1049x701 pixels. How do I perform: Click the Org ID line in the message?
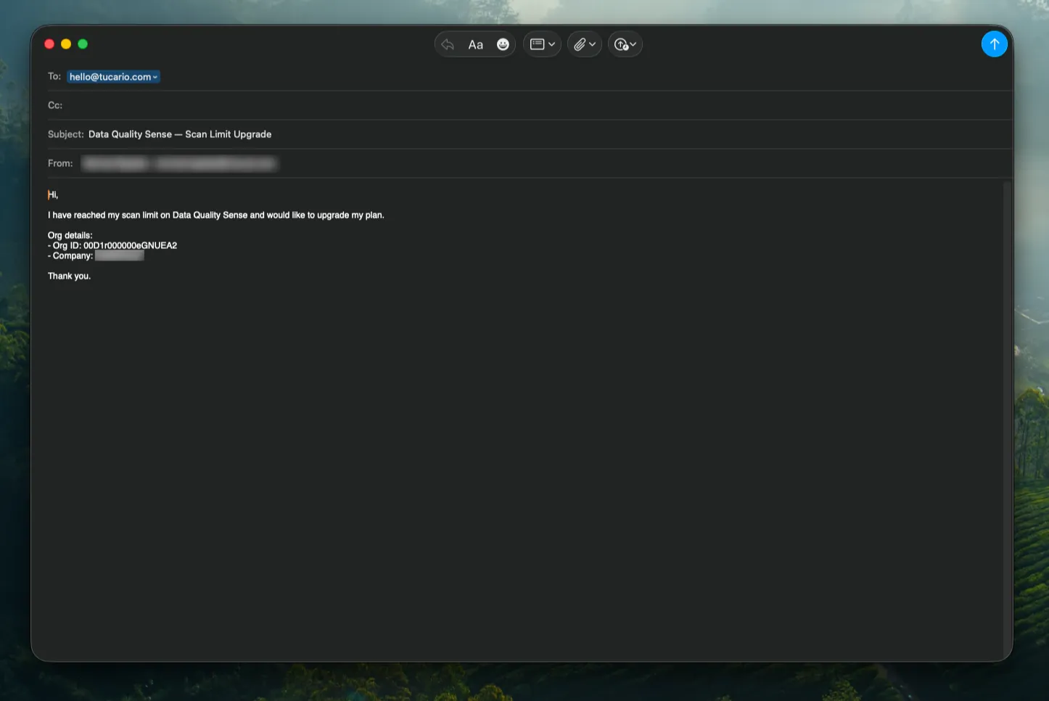click(112, 245)
